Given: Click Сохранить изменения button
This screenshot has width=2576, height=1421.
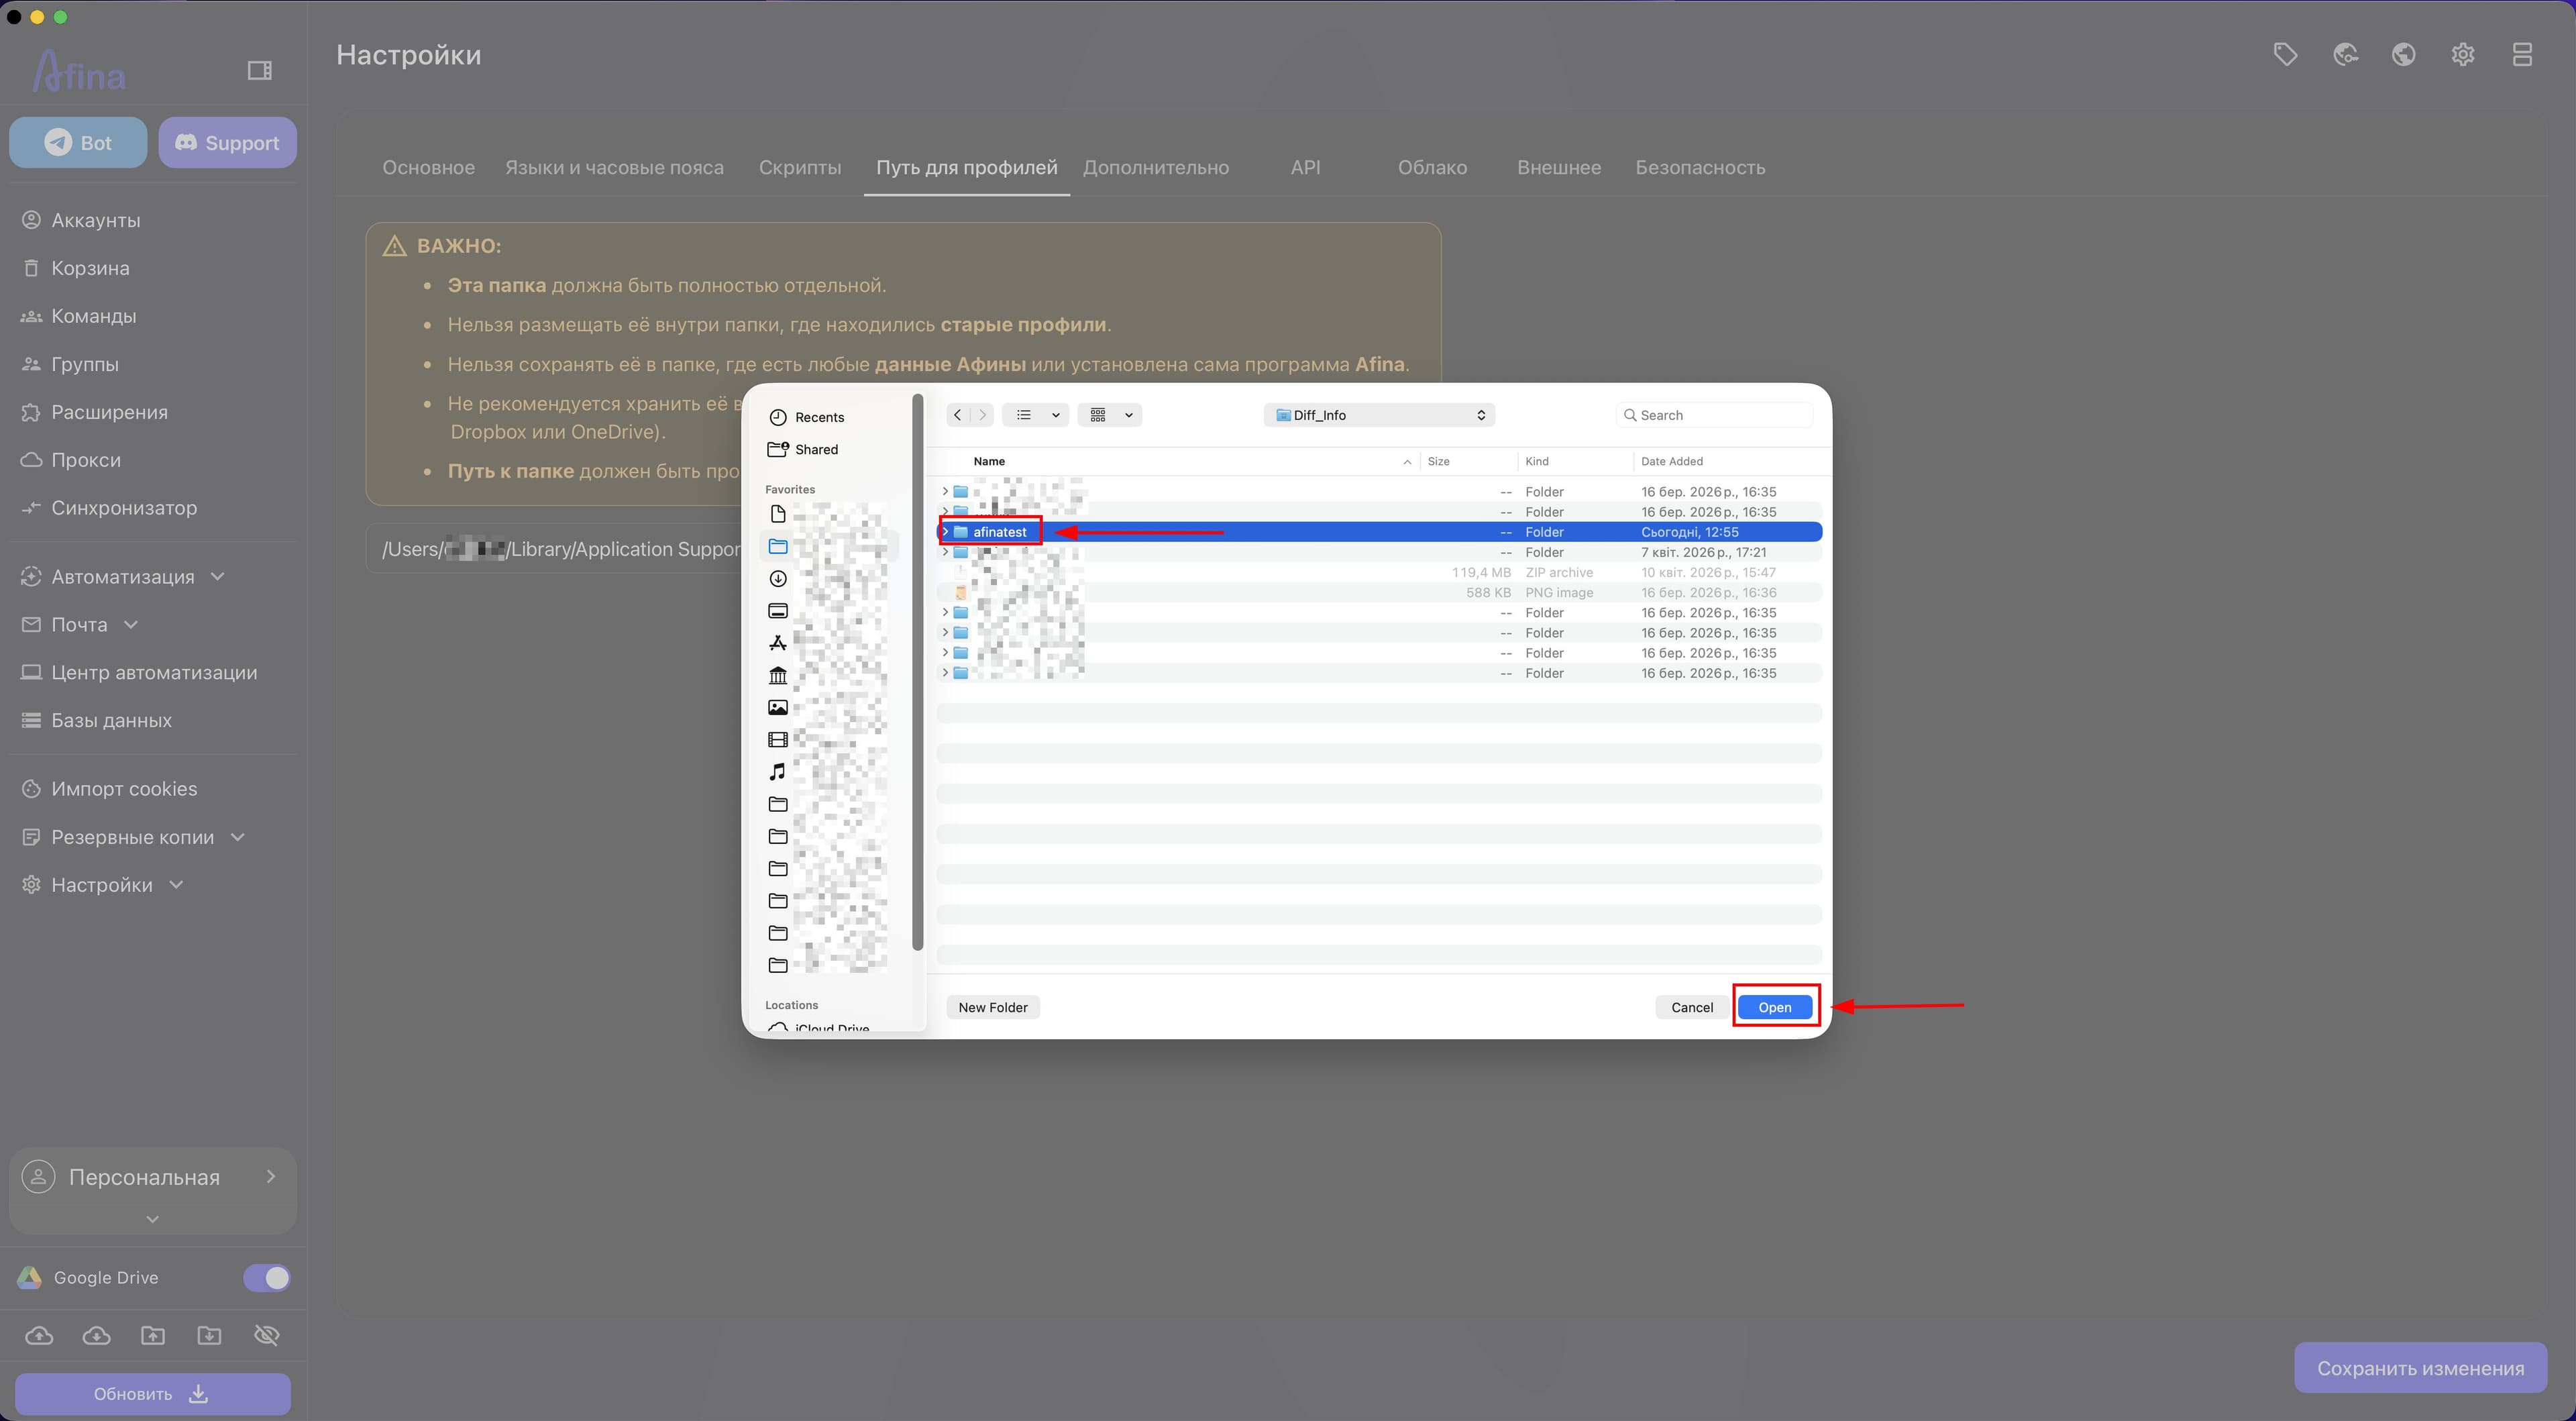Looking at the screenshot, I should pos(2420,1368).
